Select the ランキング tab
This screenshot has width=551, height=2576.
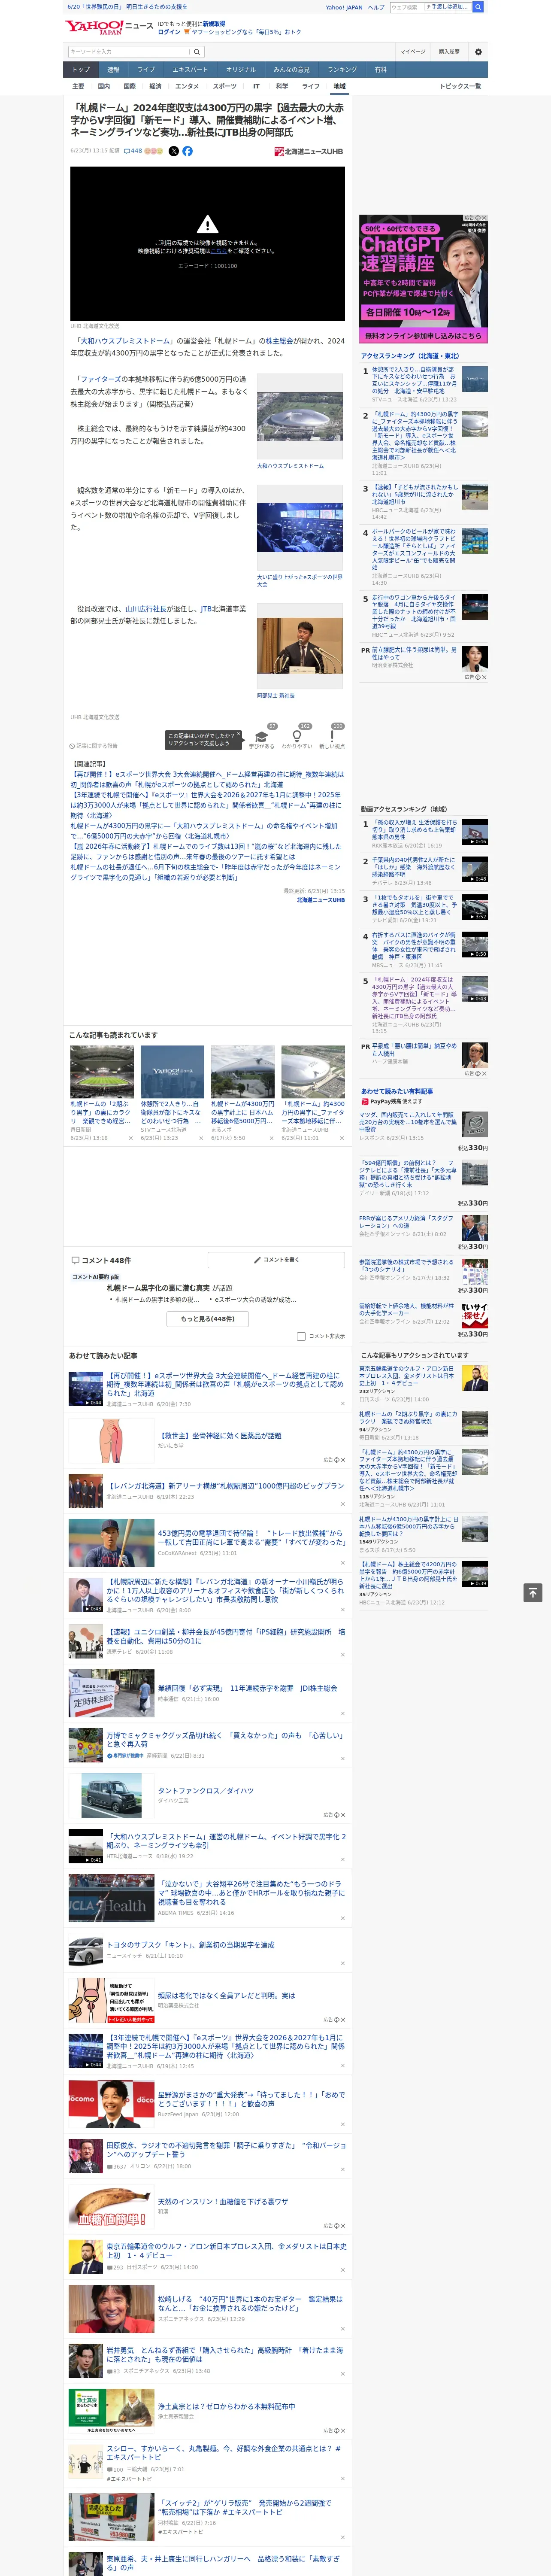(x=342, y=70)
